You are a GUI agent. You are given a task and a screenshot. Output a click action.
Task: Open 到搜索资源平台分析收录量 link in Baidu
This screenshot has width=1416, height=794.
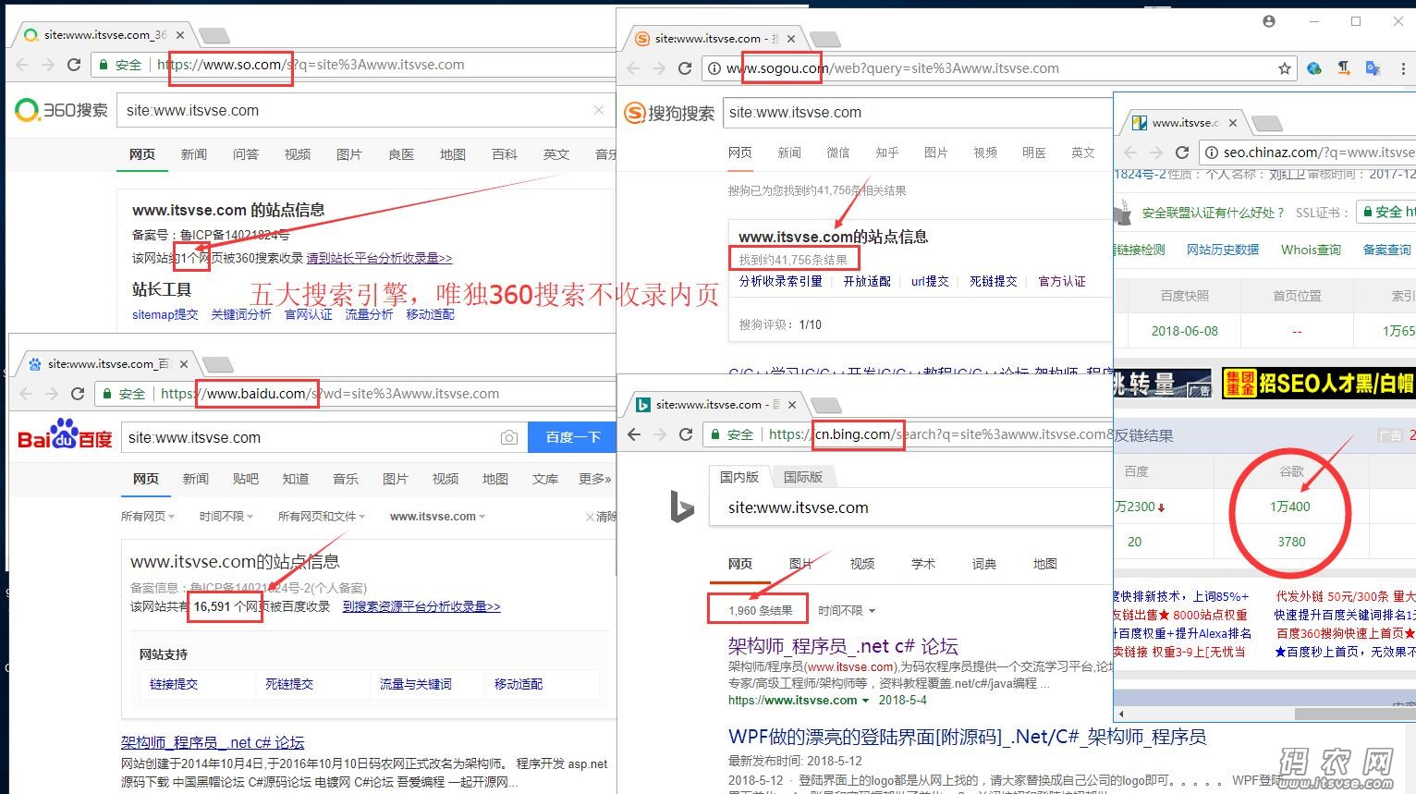click(421, 606)
